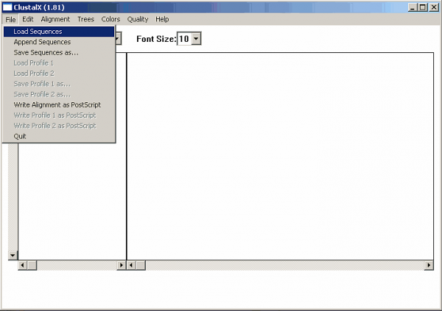Choose Write Alignment as PostScript

[x=57, y=104]
